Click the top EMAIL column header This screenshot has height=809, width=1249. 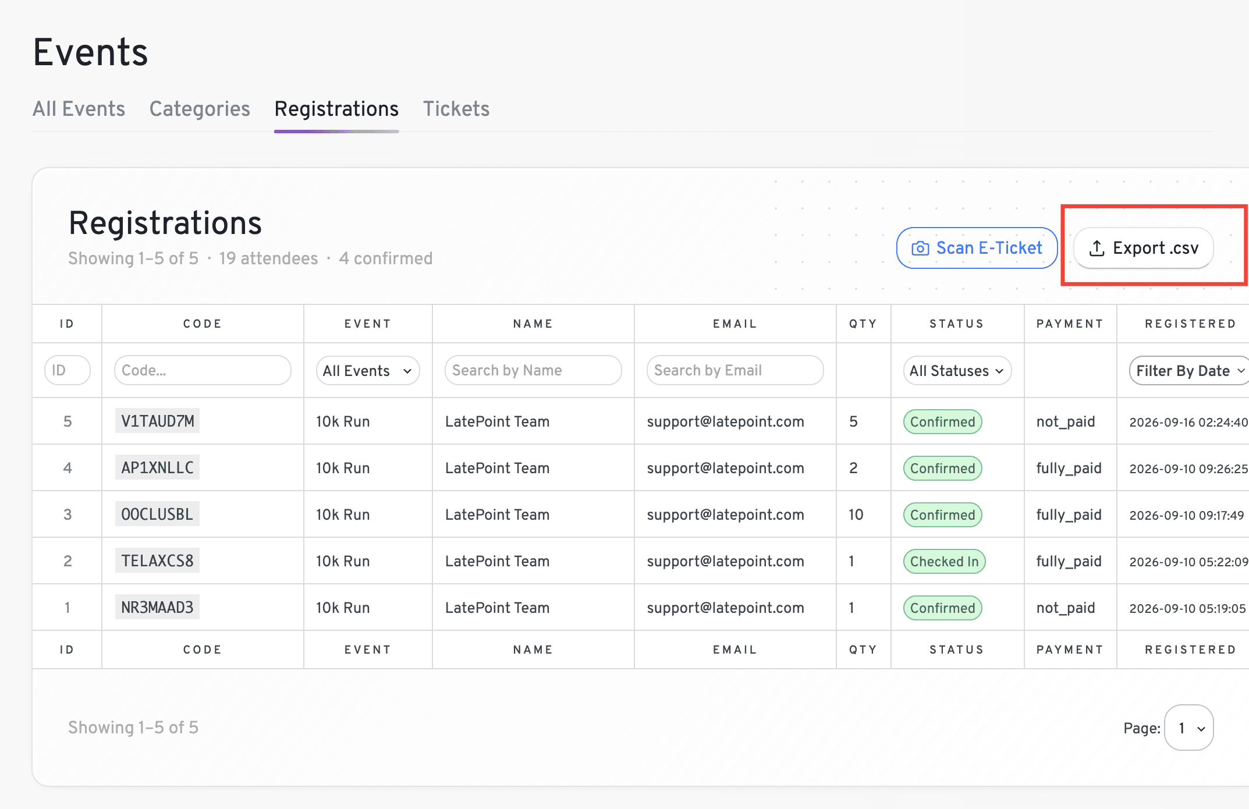point(735,324)
